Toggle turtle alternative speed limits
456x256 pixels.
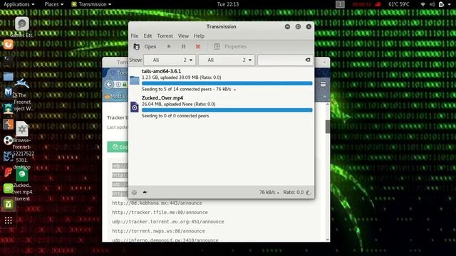[145, 192]
